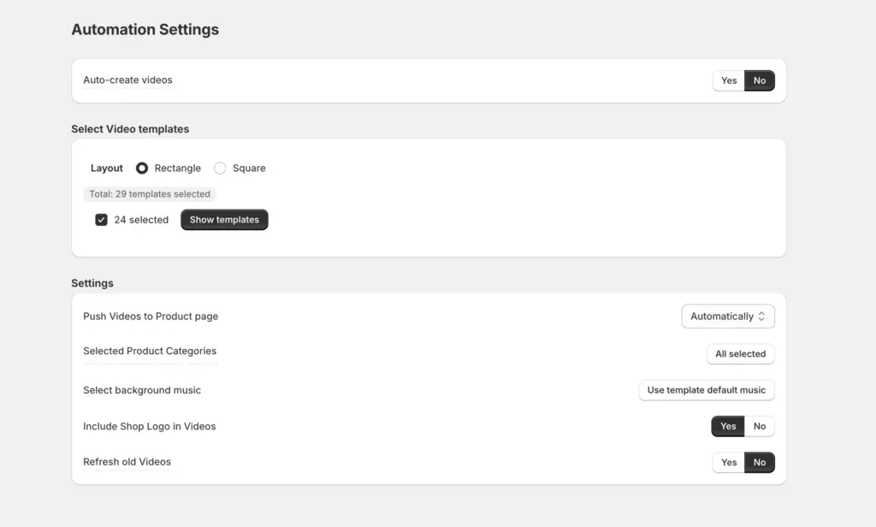The height and width of the screenshot is (527, 876).
Task: Choose Automatically from the push videos selector
Action: [x=728, y=316]
